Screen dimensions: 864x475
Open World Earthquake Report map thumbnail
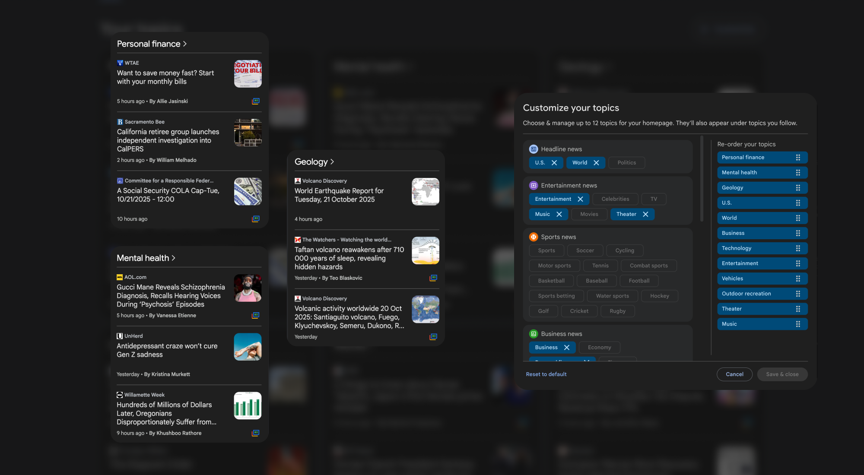click(x=425, y=192)
